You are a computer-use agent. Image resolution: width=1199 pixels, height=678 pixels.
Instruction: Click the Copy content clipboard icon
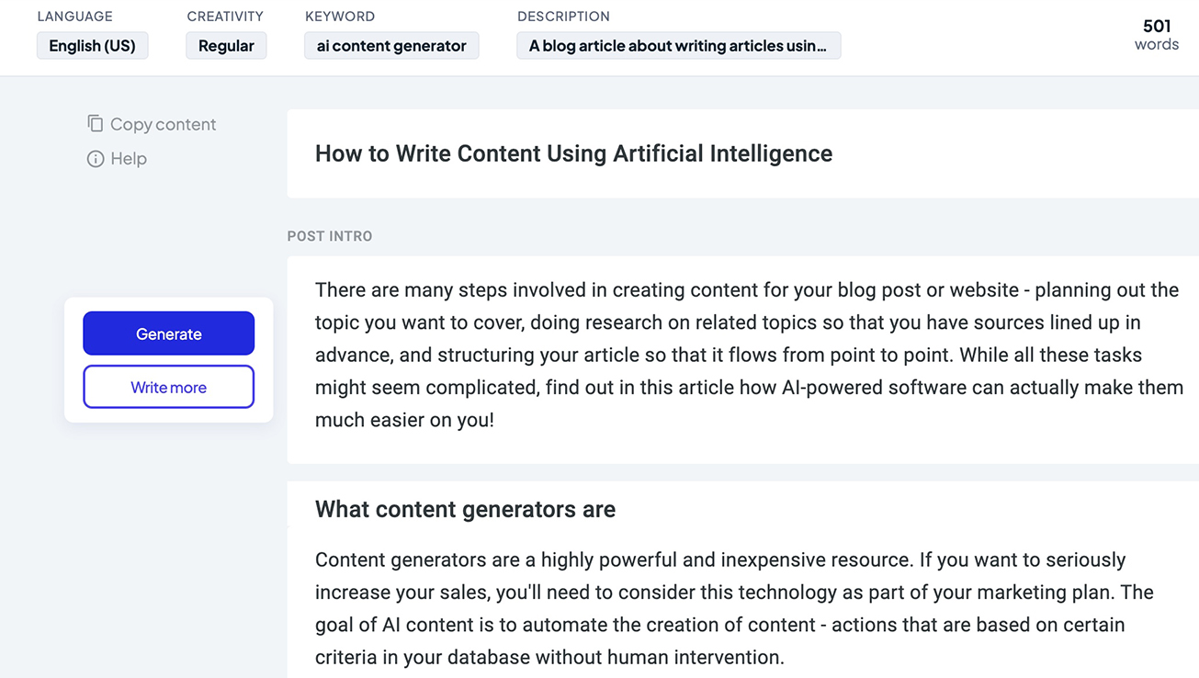click(96, 122)
